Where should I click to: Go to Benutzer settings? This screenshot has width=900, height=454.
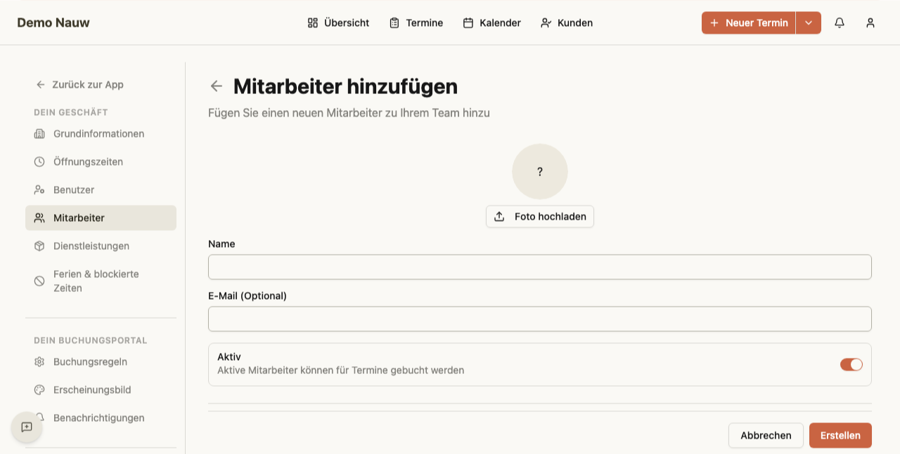pos(101,189)
